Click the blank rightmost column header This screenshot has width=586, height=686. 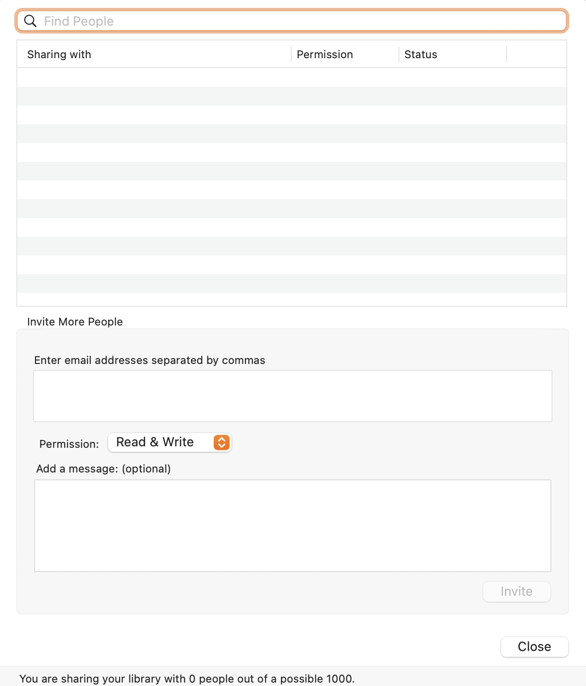click(536, 55)
